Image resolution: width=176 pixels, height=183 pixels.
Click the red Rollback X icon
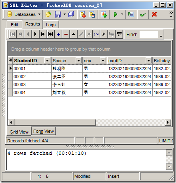click(154, 14)
